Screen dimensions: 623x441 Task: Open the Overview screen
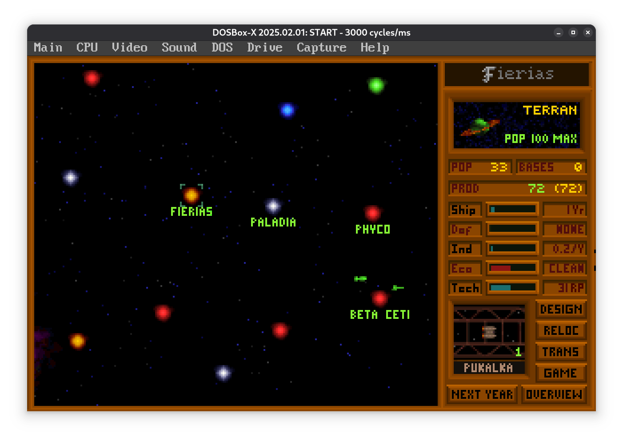[554, 394]
